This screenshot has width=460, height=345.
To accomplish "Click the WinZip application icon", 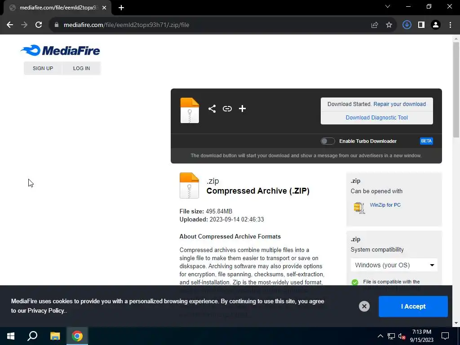I will click(359, 208).
